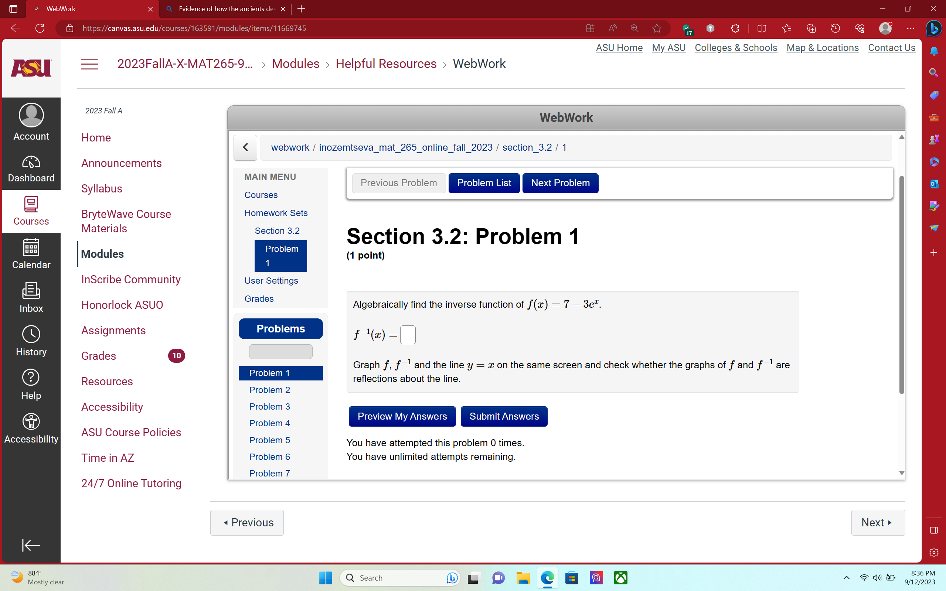Click the Next Problem button
The width and height of the screenshot is (946, 591).
[560, 183]
